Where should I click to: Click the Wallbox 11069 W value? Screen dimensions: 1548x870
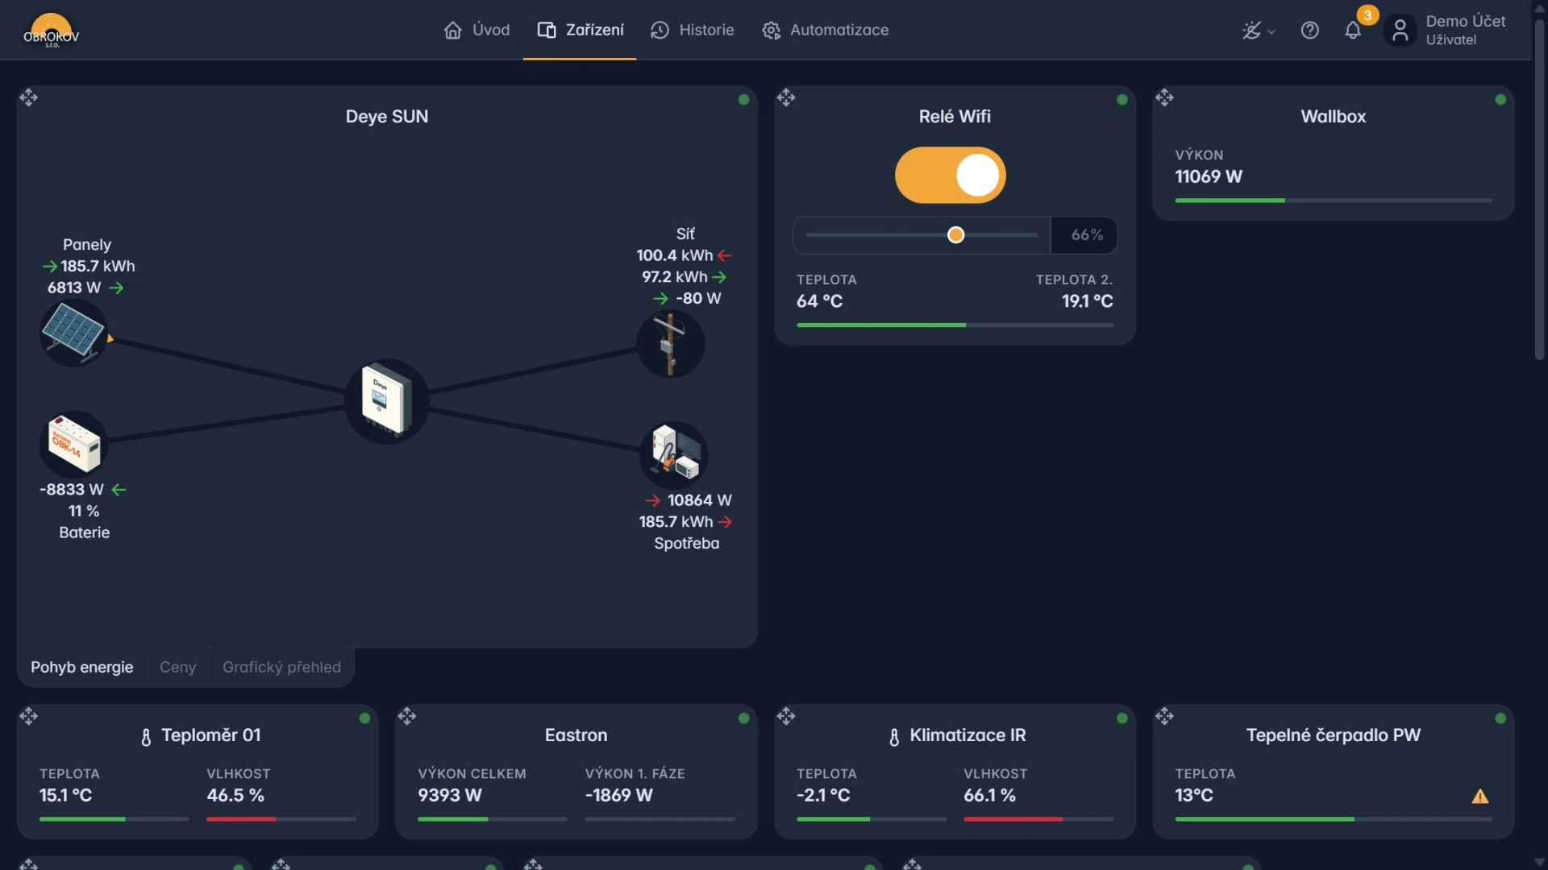point(1209,176)
